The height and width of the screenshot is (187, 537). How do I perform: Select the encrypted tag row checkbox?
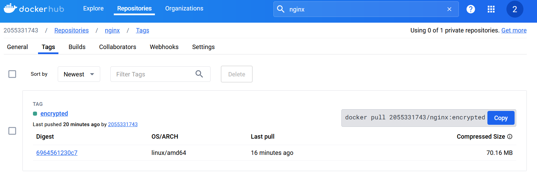coord(12,131)
